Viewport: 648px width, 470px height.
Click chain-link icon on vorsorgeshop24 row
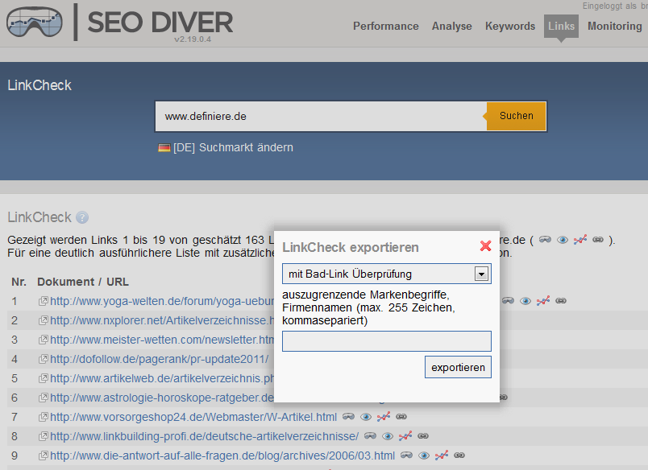pos(401,416)
